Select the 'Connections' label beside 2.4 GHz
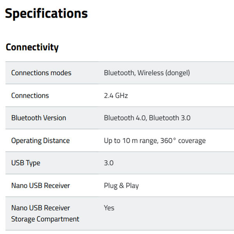 coord(30,96)
